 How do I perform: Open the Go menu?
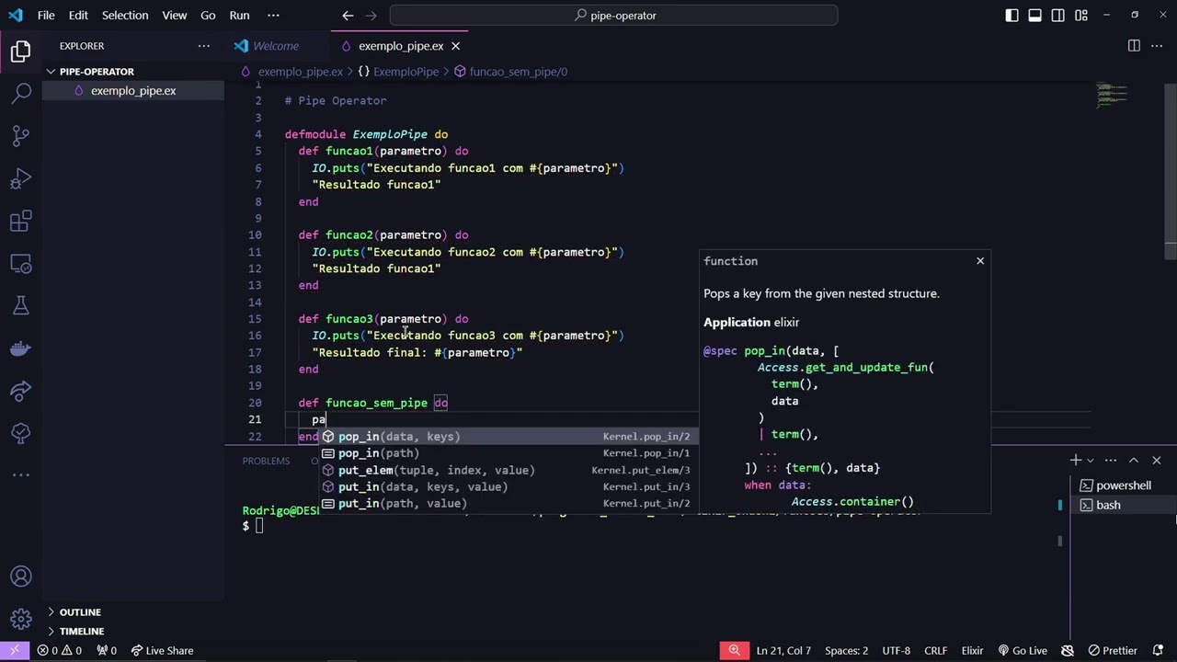(x=208, y=15)
